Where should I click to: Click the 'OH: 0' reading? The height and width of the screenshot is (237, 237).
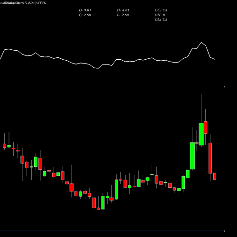(x=160, y=15)
